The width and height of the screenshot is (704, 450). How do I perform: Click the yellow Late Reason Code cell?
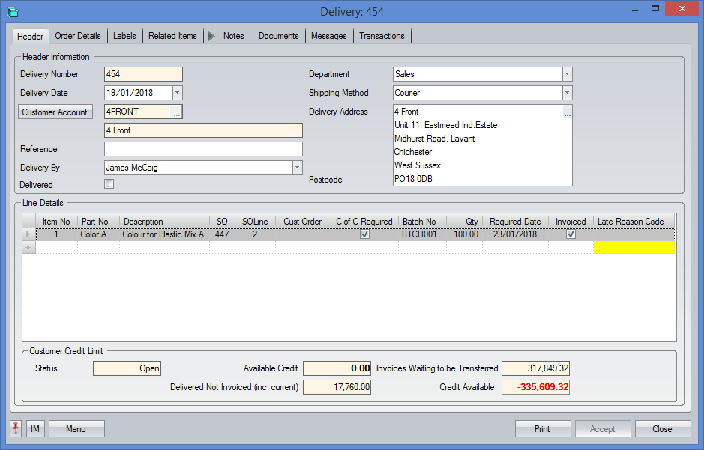pyautogui.click(x=634, y=248)
